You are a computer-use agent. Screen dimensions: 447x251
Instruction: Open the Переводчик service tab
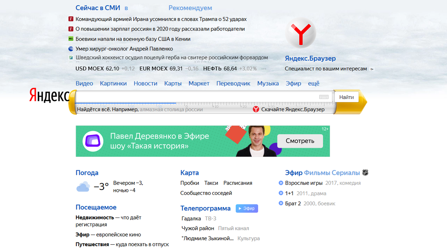pos(234,83)
